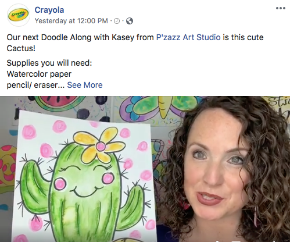
Task: Click the 'Supplies you will need:' text line
Action: pos(49,63)
